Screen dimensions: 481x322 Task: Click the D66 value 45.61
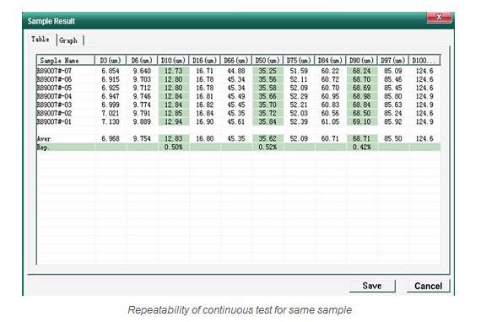coord(236,121)
